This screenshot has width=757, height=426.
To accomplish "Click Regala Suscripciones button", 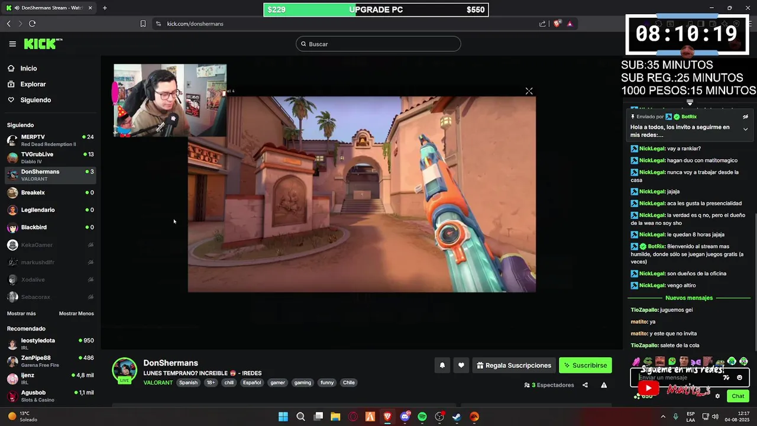I will pyautogui.click(x=514, y=366).
